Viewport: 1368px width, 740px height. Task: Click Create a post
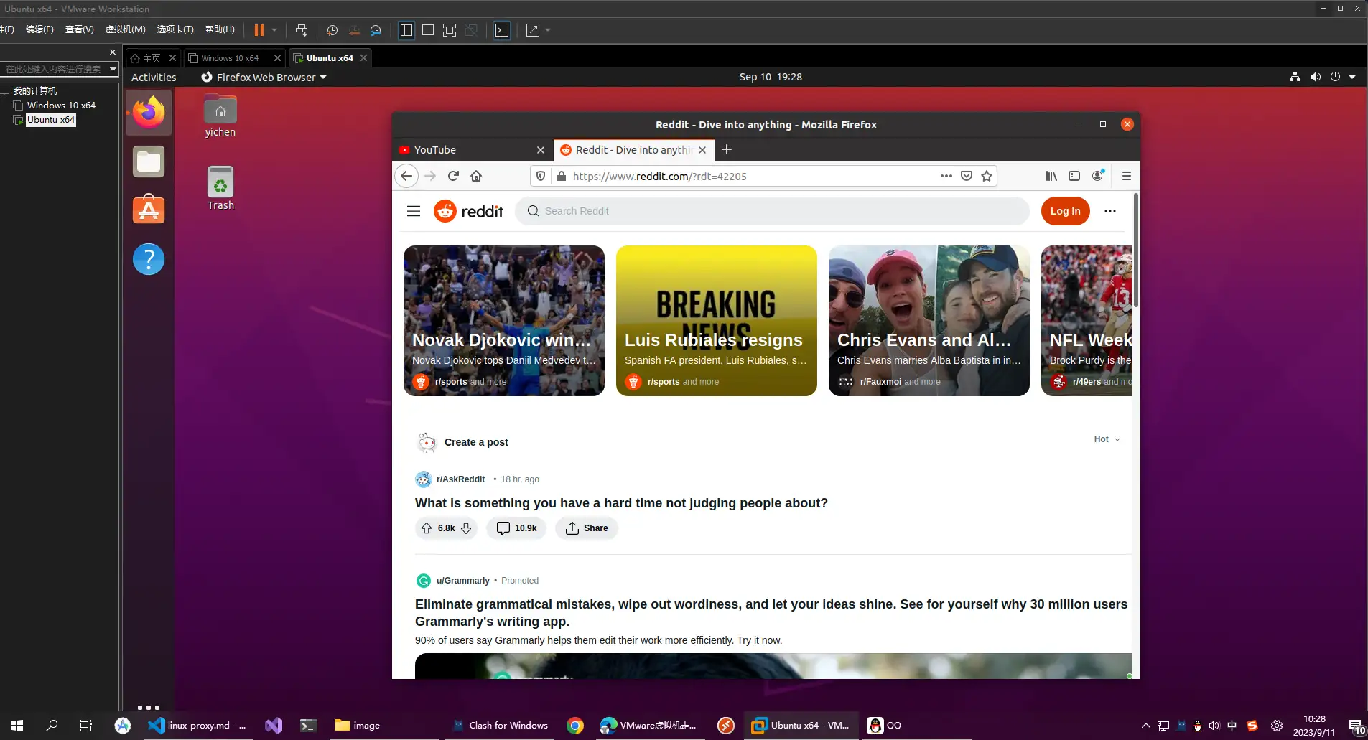coord(476,442)
